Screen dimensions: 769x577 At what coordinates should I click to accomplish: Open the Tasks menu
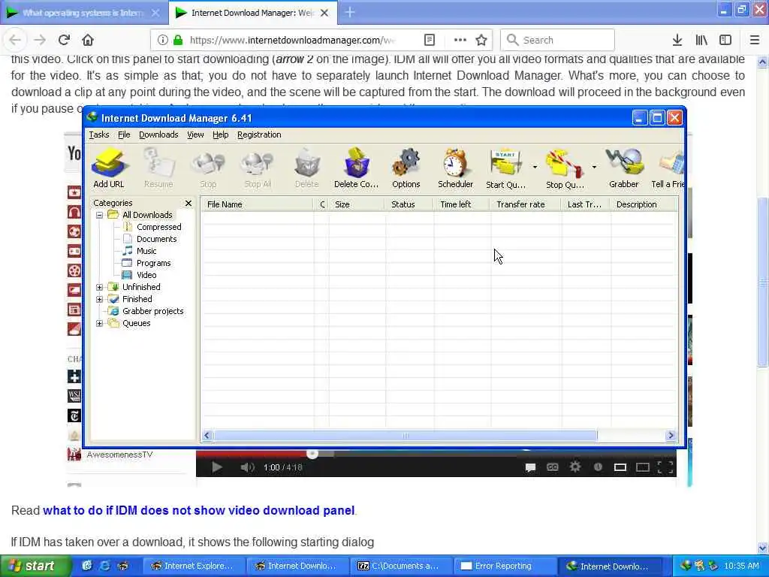pyautogui.click(x=99, y=134)
